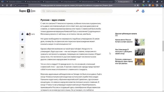
Task: Open the browser downloads icon
Action: click(x=161, y=5)
